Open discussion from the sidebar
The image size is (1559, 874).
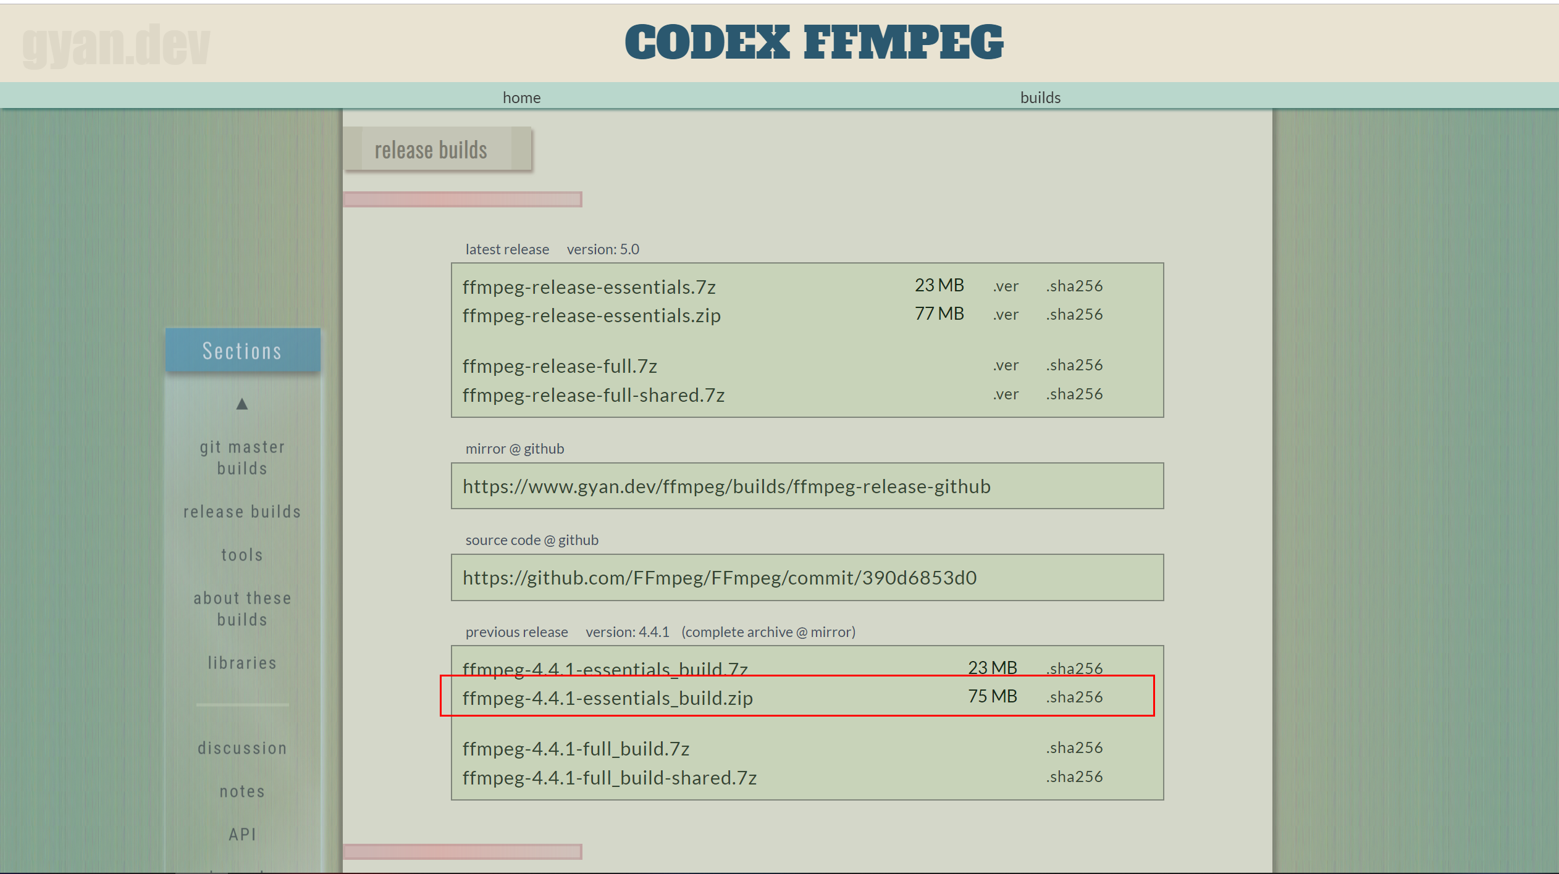click(242, 748)
